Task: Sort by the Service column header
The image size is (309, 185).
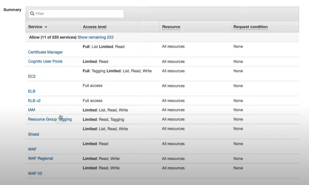Action: (35, 27)
